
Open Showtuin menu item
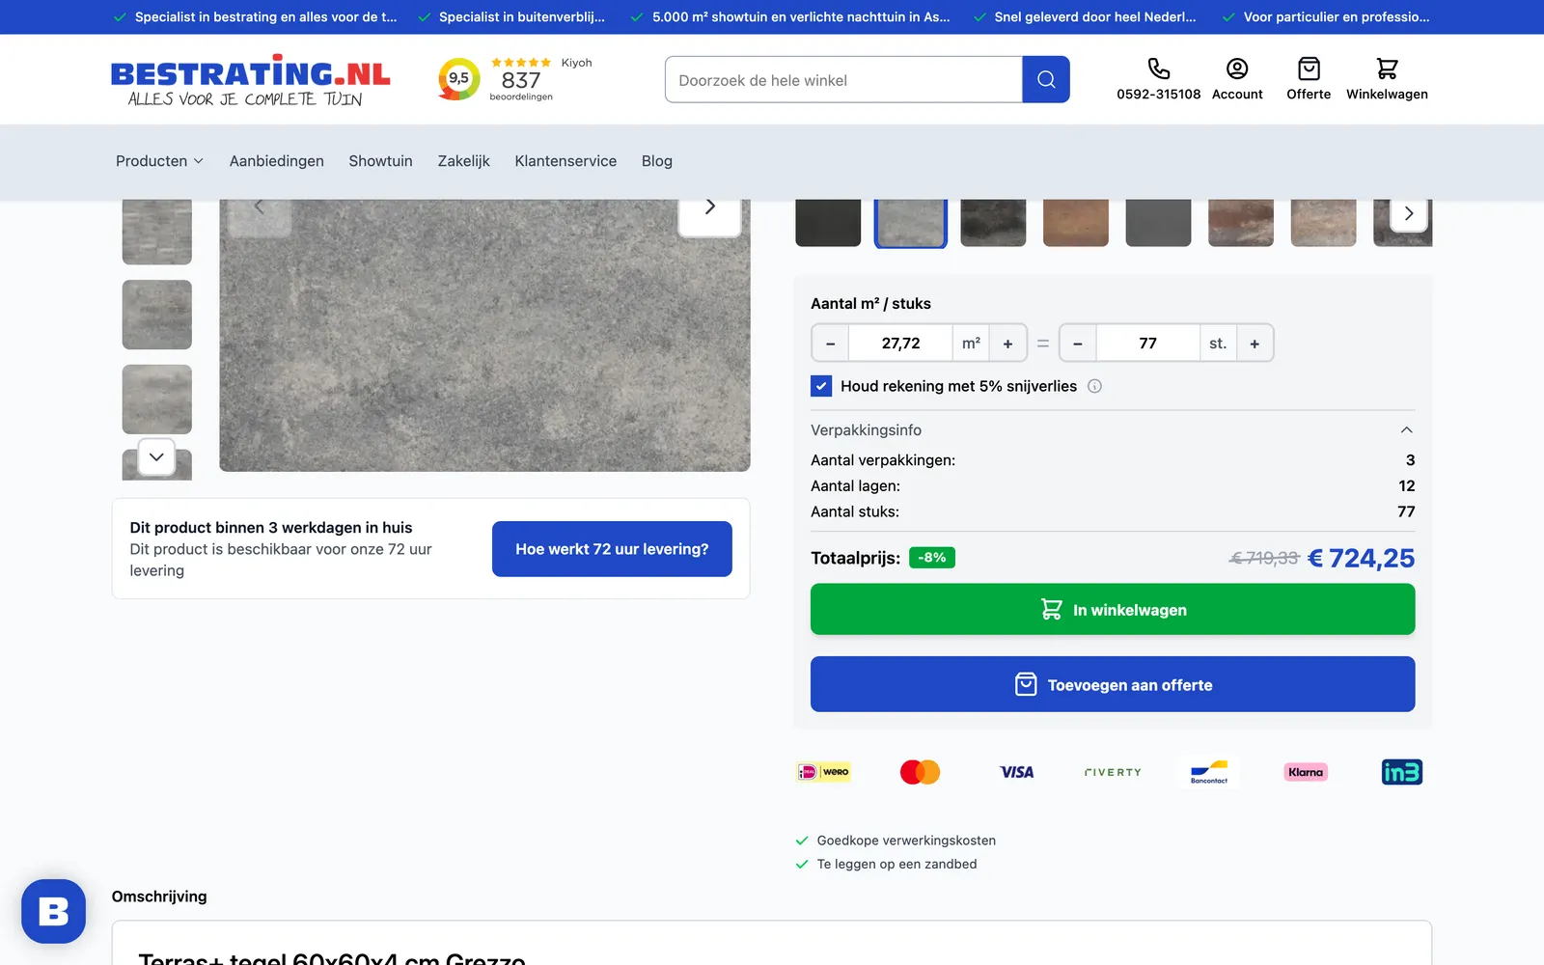pyautogui.click(x=380, y=161)
